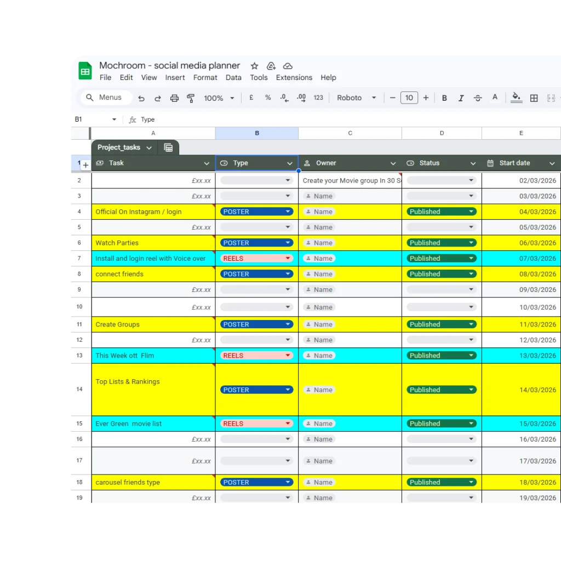Expand the 100% zoom dropdown
Viewport: 561px width, 561px height.
pyautogui.click(x=219, y=98)
